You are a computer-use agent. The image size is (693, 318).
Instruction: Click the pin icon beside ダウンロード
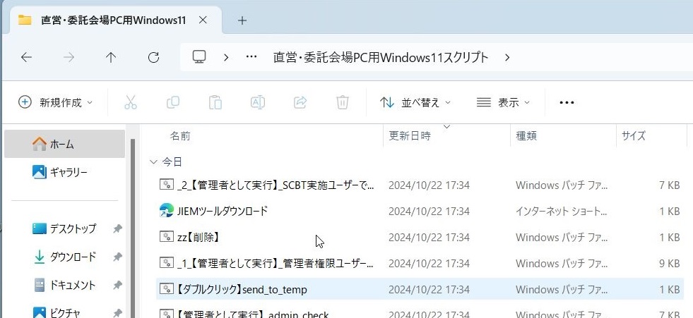tap(117, 257)
